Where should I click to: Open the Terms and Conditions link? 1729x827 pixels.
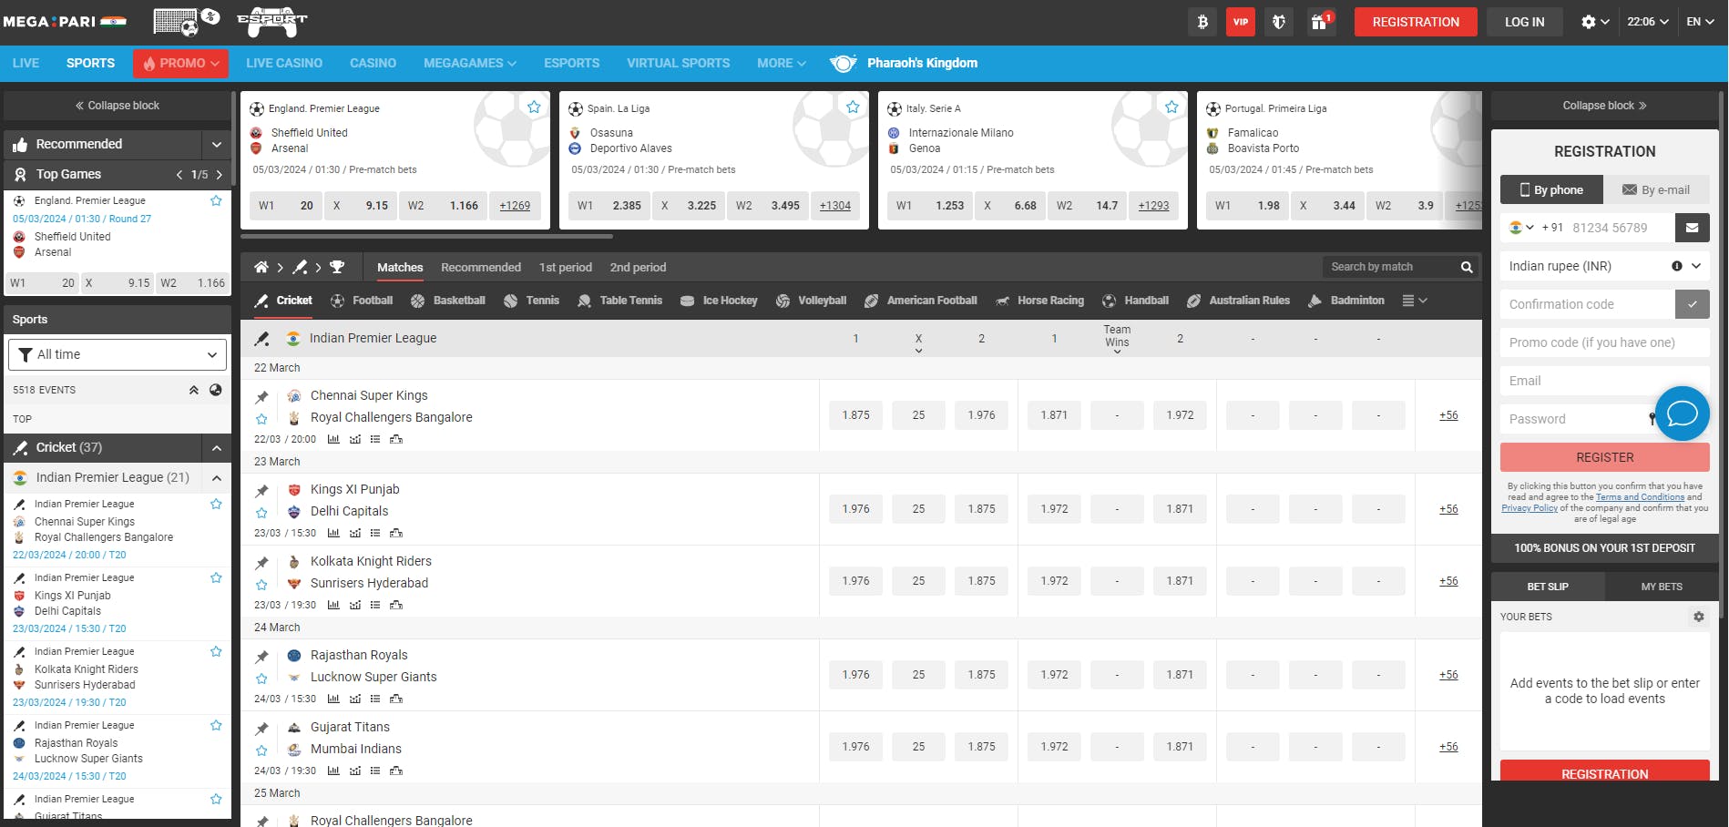click(x=1639, y=497)
